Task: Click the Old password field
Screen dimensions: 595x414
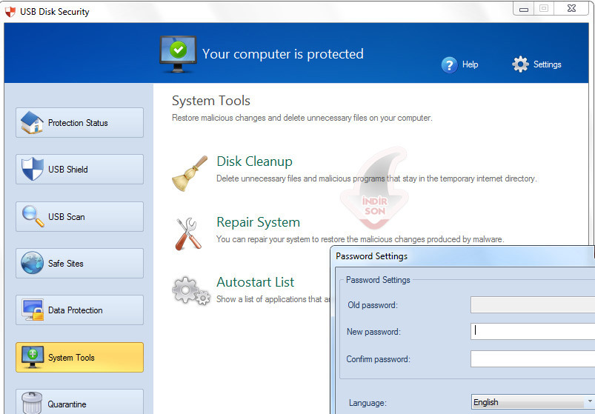Action: click(x=533, y=305)
